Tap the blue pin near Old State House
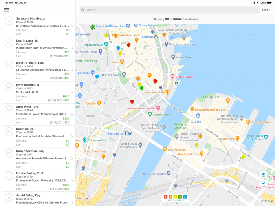275x206 pixels. tap(118, 48)
